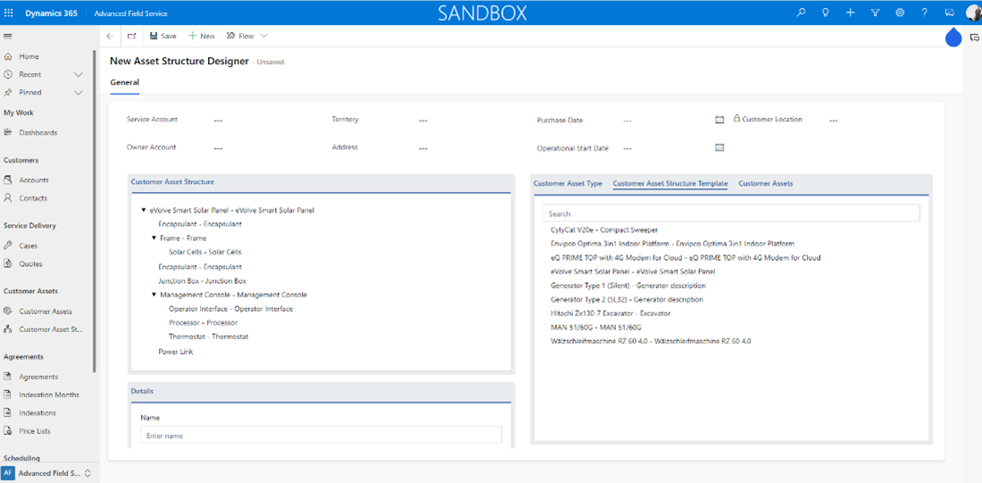
Task: Click the Save button
Action: pyautogui.click(x=162, y=37)
